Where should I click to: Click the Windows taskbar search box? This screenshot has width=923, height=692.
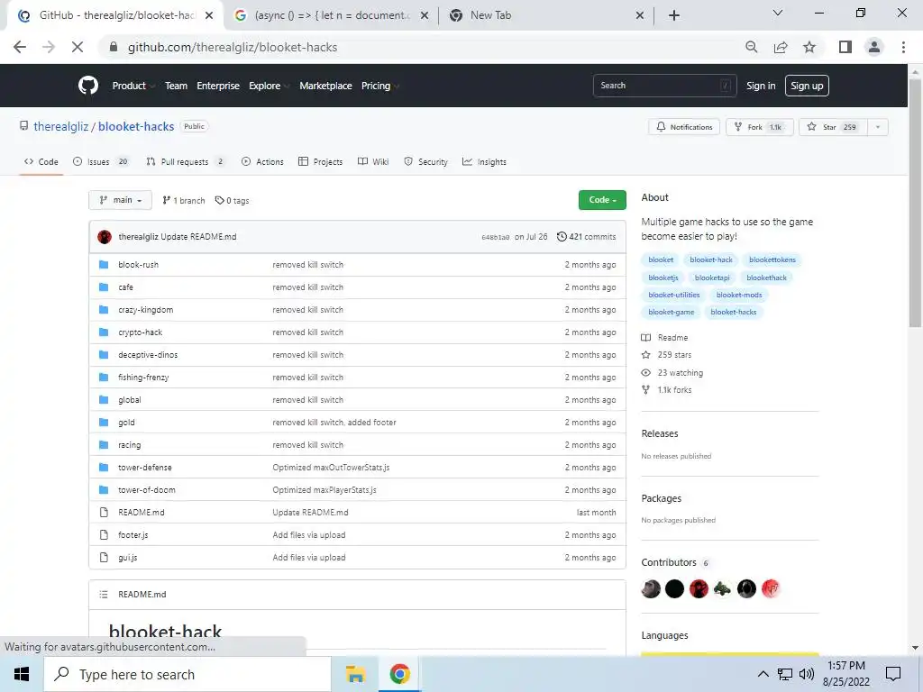point(187,674)
